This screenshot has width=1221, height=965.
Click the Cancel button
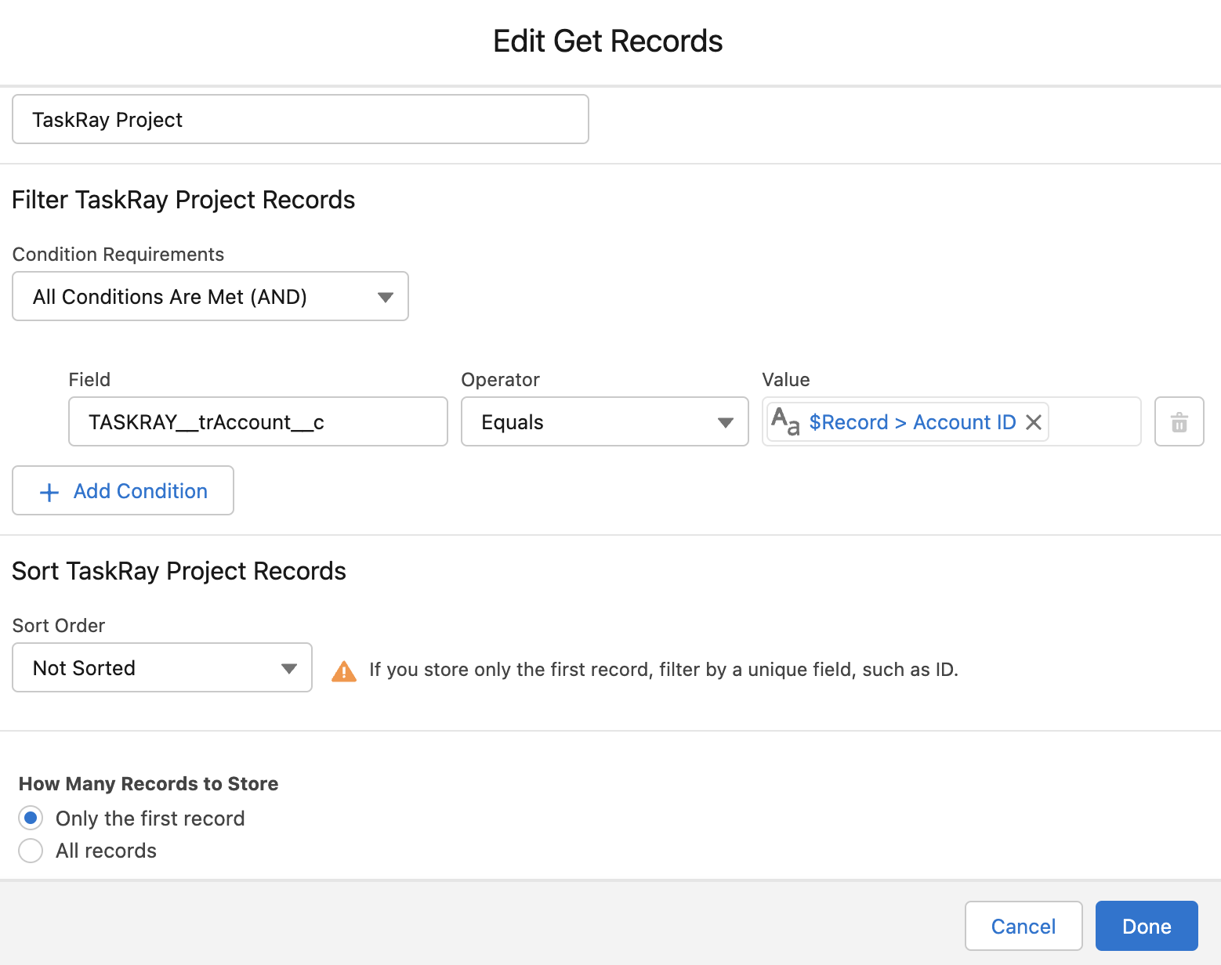1023,926
